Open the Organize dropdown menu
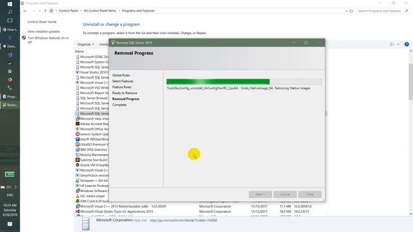Screen dimensions: 413x232 click(x=86, y=44)
